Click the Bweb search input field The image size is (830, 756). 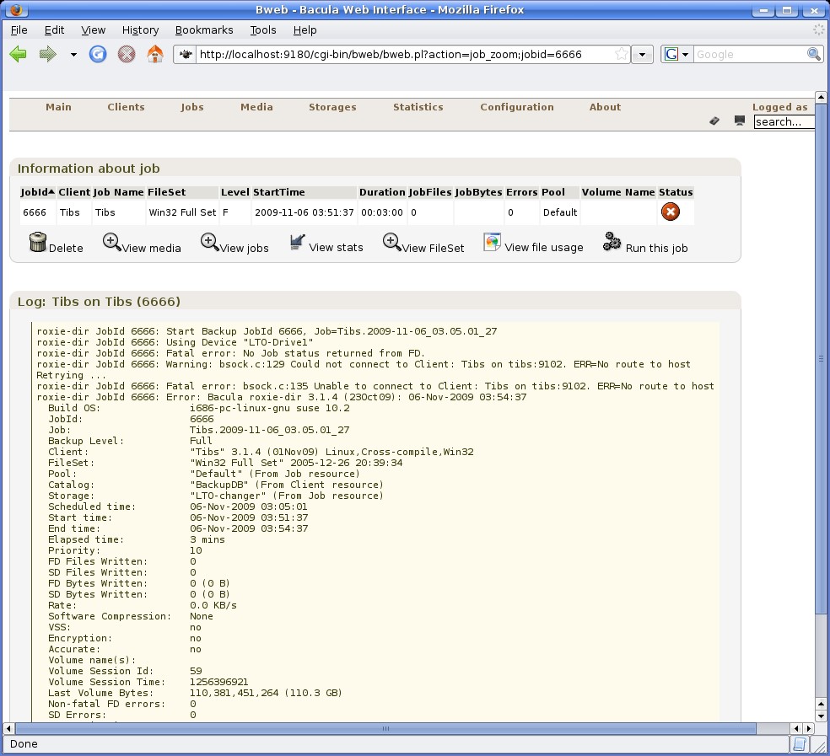(x=784, y=122)
